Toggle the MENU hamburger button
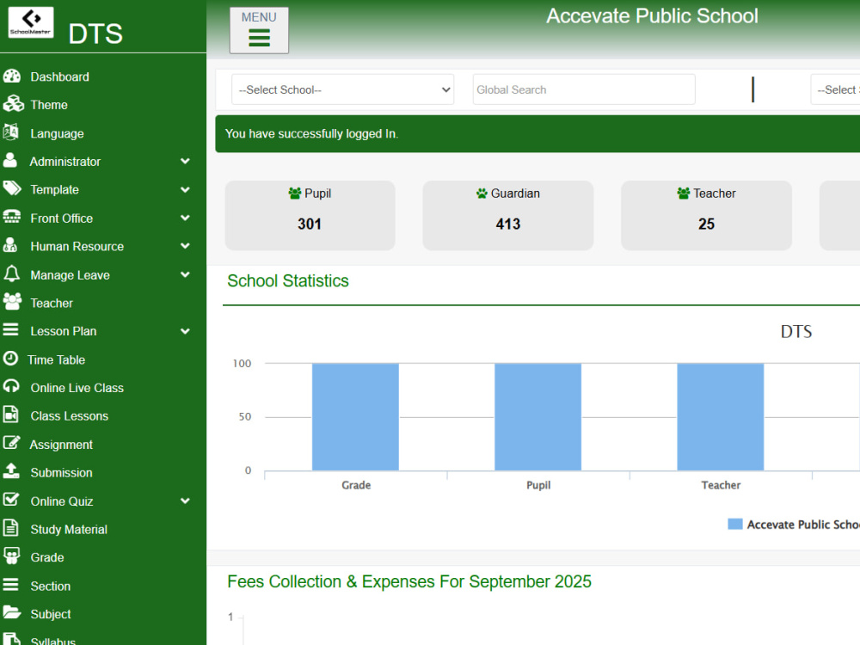 (259, 30)
